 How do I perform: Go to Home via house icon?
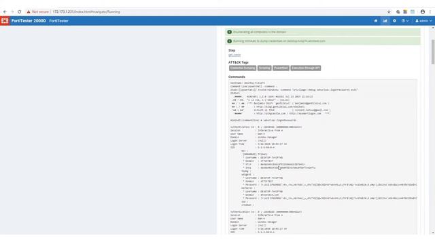click(x=376, y=21)
